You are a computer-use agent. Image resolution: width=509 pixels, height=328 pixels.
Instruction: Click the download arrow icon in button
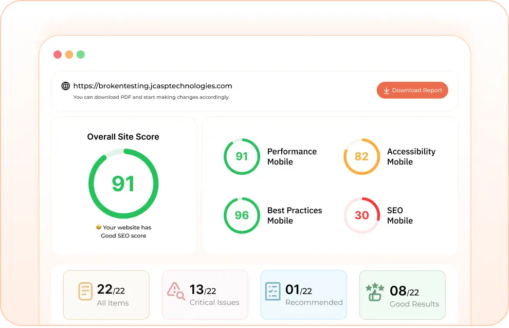(x=386, y=90)
